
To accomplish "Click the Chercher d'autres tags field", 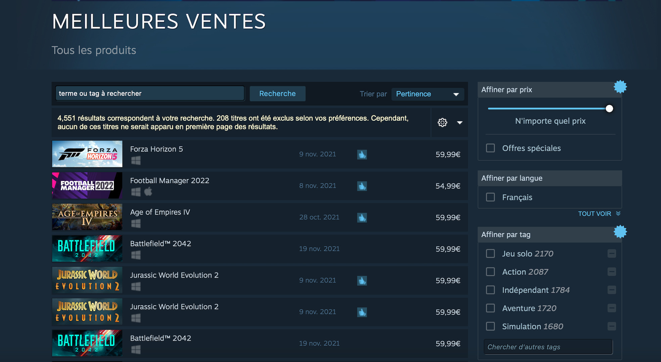I will click(x=548, y=347).
